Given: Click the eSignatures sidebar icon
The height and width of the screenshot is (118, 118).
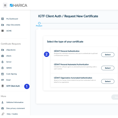Looking at the screenshot, I should point(3,50).
